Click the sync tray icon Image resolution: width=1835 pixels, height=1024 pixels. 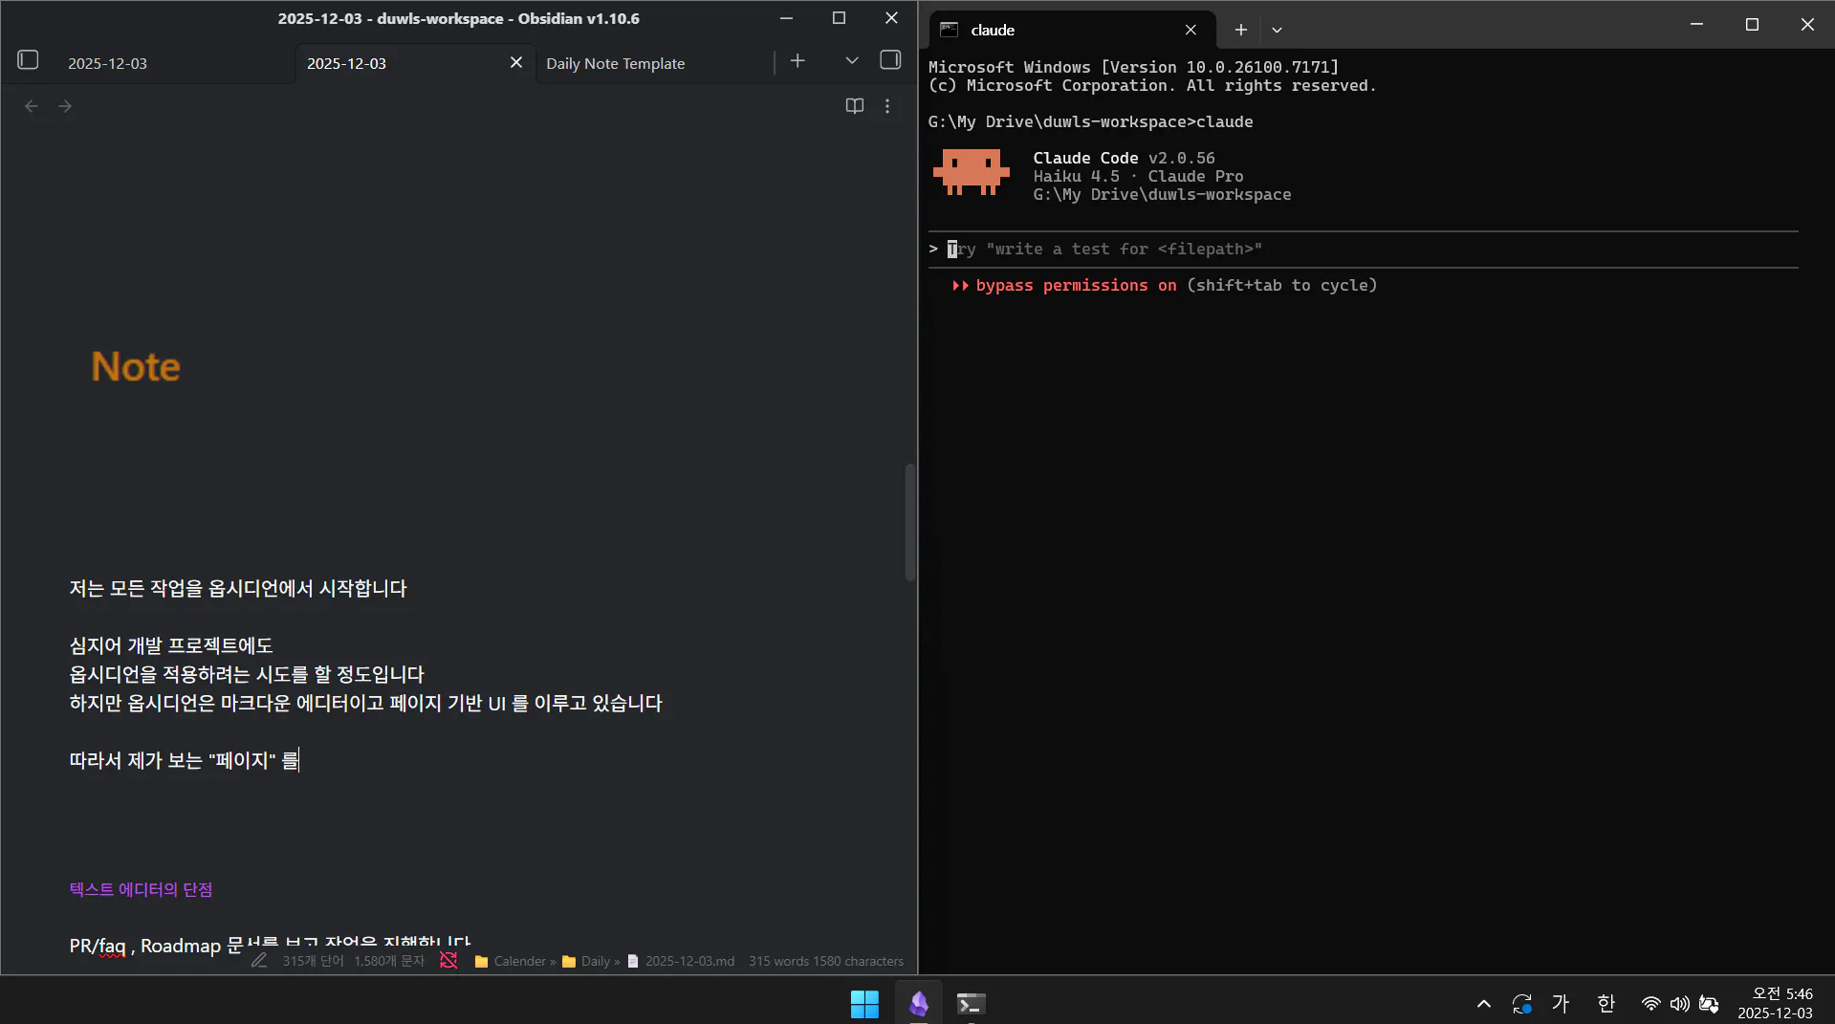(x=1521, y=1003)
